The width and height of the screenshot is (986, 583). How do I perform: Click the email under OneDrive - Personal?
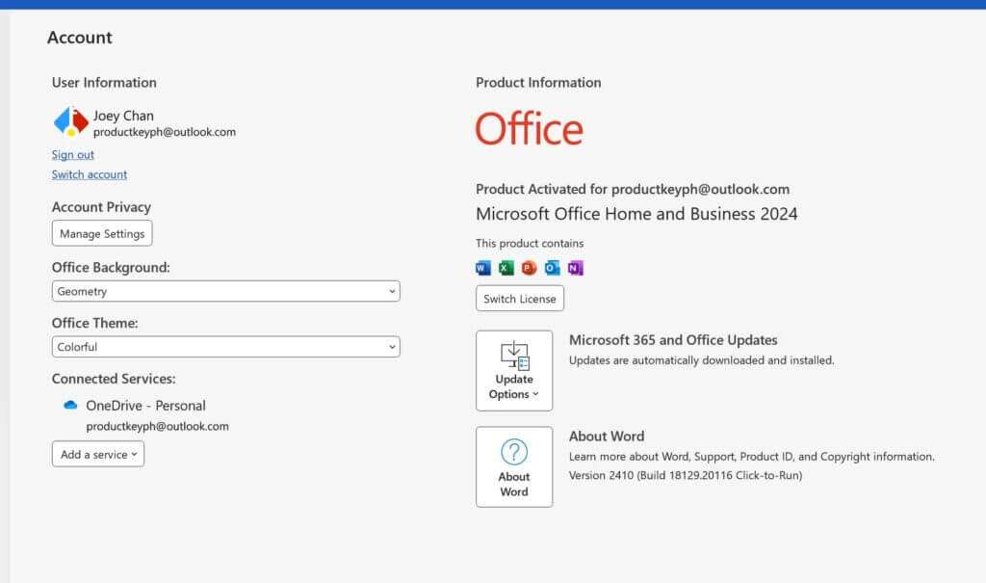157,426
